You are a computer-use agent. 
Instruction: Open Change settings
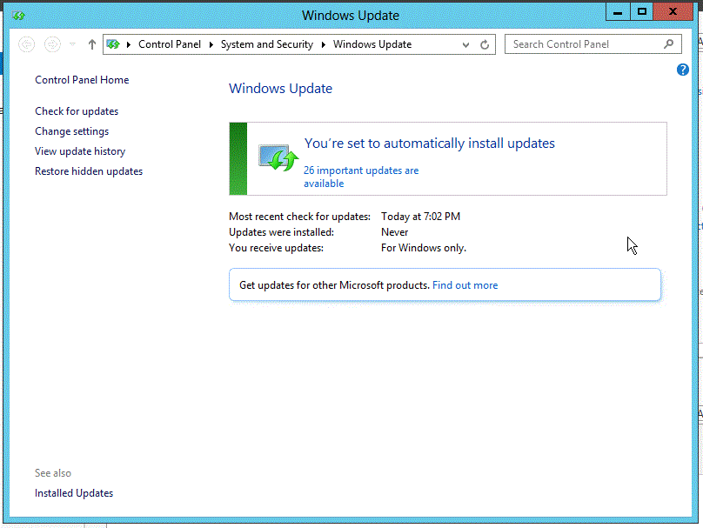click(71, 131)
